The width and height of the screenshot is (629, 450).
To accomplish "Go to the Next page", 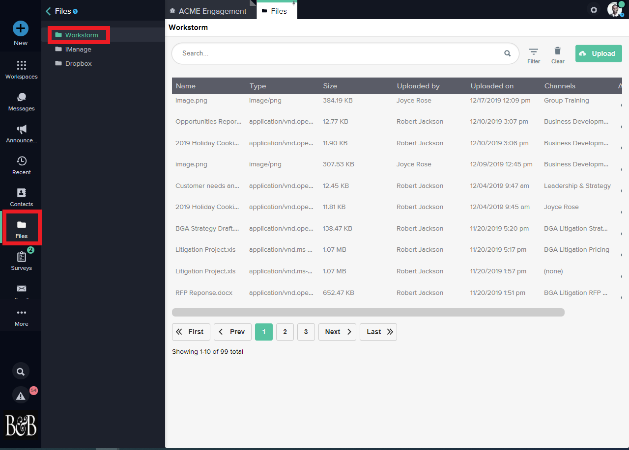I will coord(337,332).
